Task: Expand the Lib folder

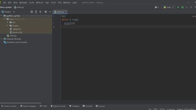Action: click(7, 22)
